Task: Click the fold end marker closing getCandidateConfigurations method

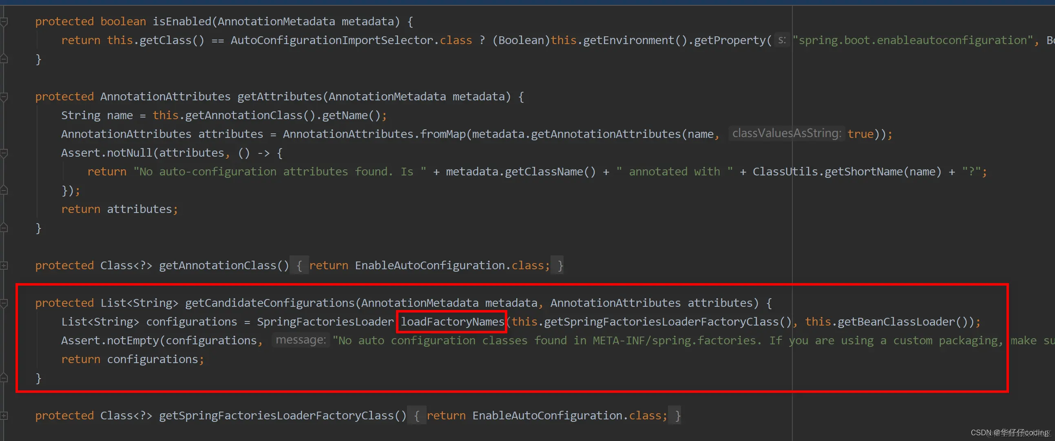Action: click(4, 378)
